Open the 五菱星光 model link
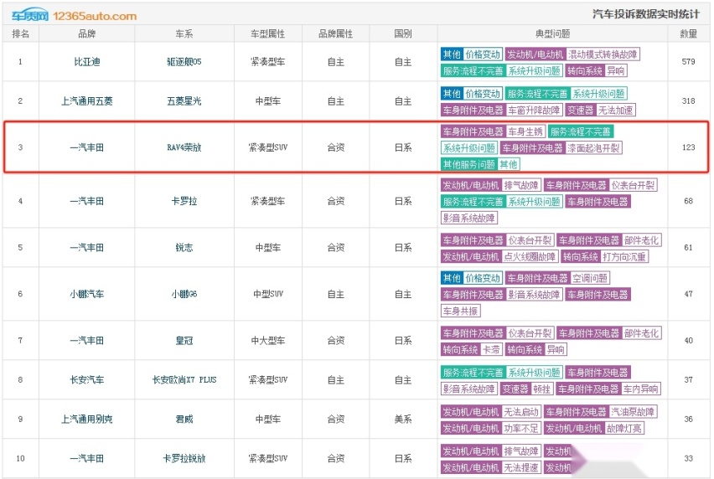The width and height of the screenshot is (714, 479). click(x=184, y=101)
